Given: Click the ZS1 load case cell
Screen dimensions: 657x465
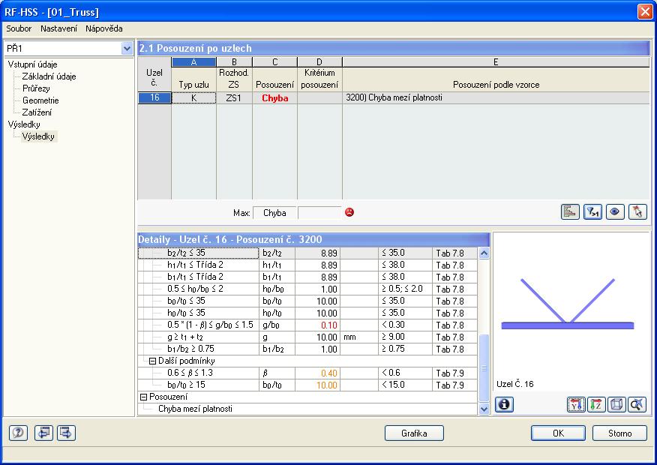Looking at the screenshot, I should [234, 97].
